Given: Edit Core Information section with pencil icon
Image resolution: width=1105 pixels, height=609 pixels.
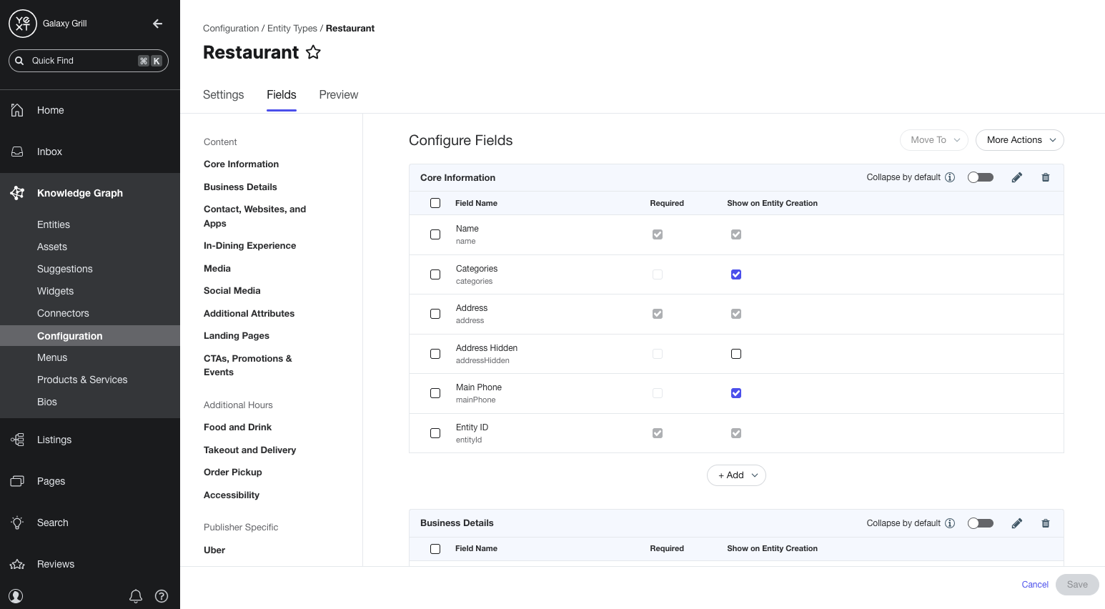Looking at the screenshot, I should pyautogui.click(x=1017, y=177).
